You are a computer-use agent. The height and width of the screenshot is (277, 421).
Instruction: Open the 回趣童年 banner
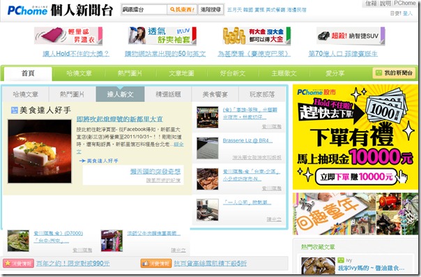click(355, 214)
